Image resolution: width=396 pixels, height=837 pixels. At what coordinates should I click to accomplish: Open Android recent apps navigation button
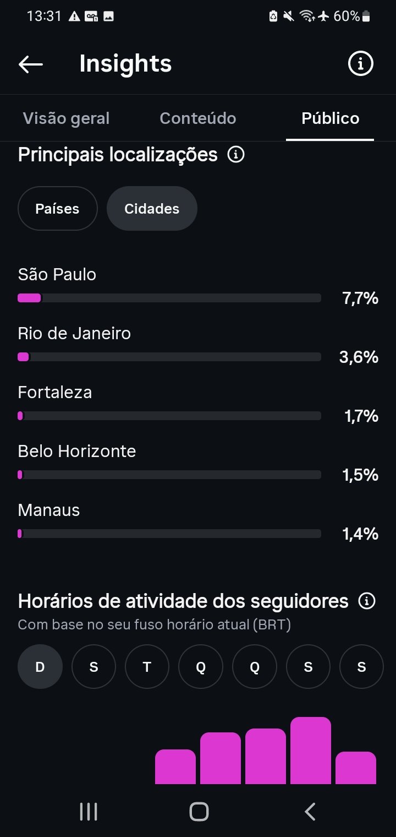(x=89, y=812)
